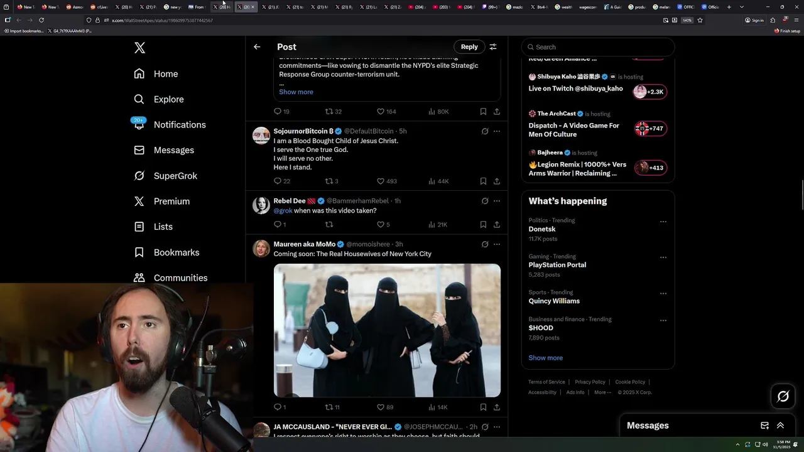Open the Maureen aka MoMo post image
The width and height of the screenshot is (804, 452).
tap(387, 330)
